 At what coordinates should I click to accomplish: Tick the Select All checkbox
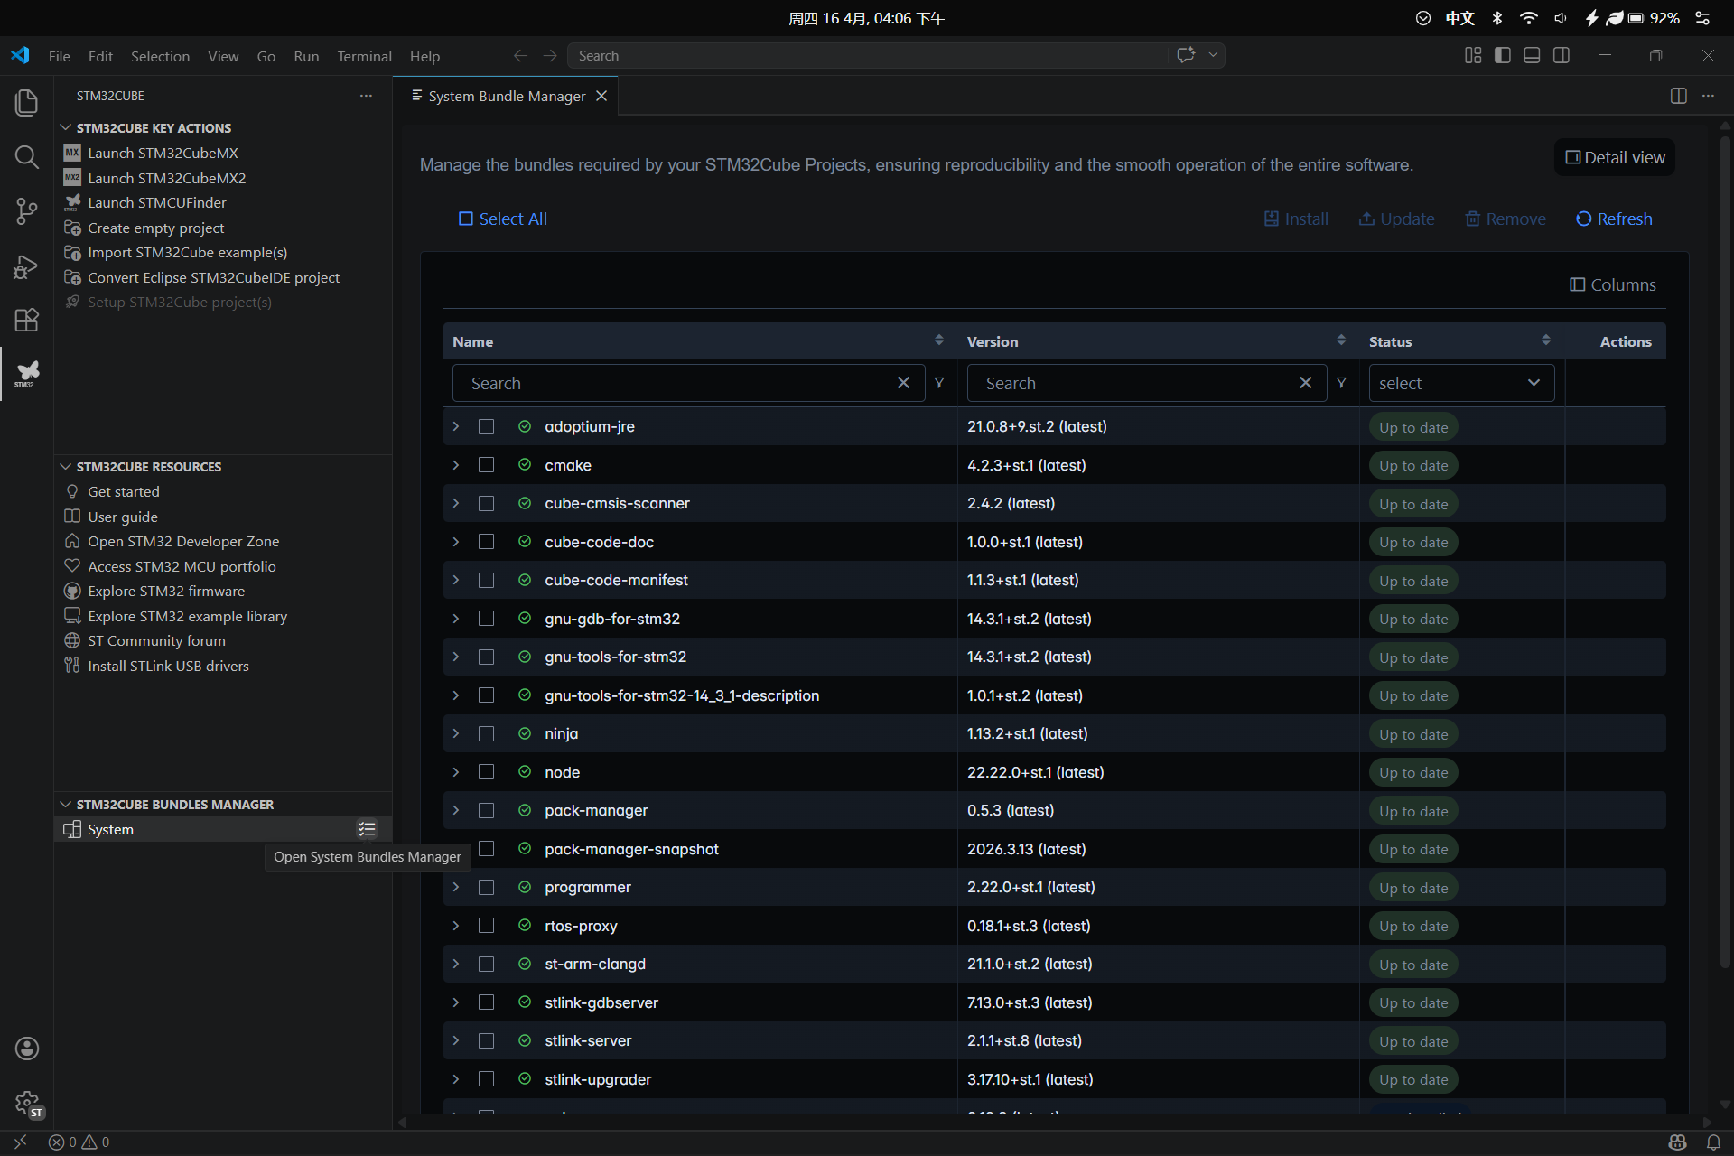(466, 219)
